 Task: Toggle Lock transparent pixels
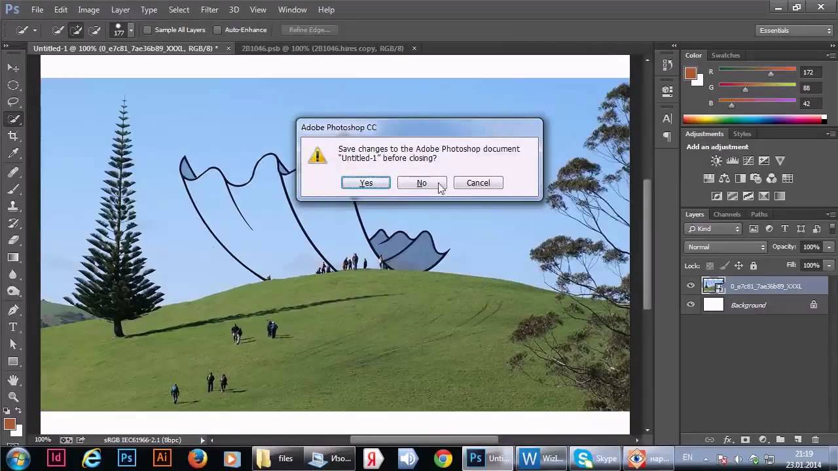pyautogui.click(x=710, y=266)
